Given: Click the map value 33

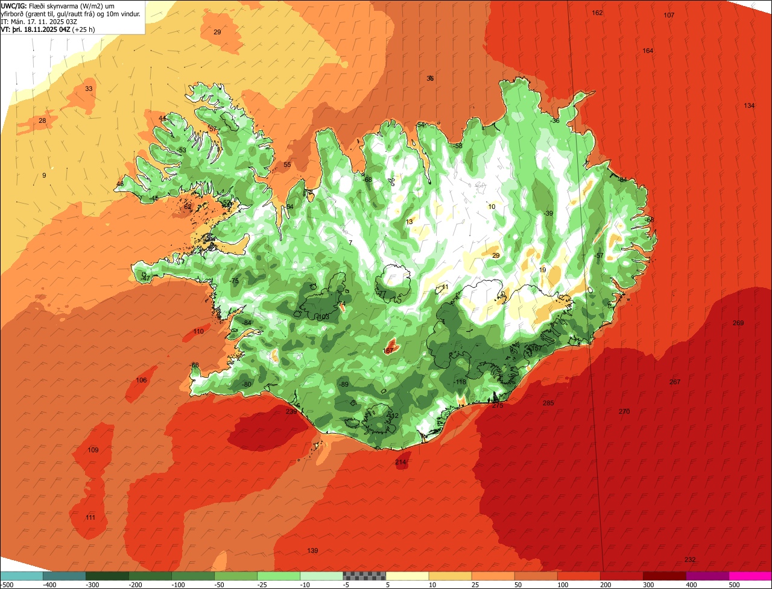Looking at the screenshot, I should 89,89.
